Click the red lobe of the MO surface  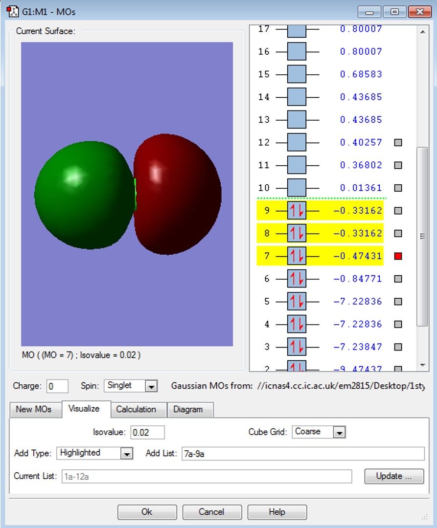[x=178, y=194]
